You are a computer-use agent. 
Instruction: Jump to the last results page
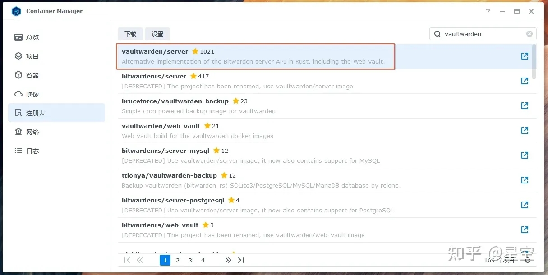point(241,260)
